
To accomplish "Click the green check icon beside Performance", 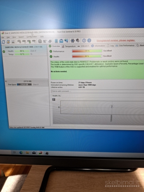I will pos(51,51).
